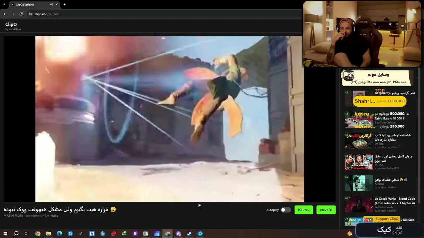This screenshot has height=238, width=424.
Task: Go to previous clip with Prev button
Action: [x=304, y=210]
